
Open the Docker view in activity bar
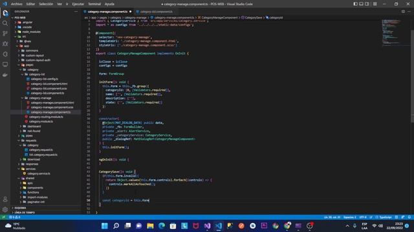5,75
